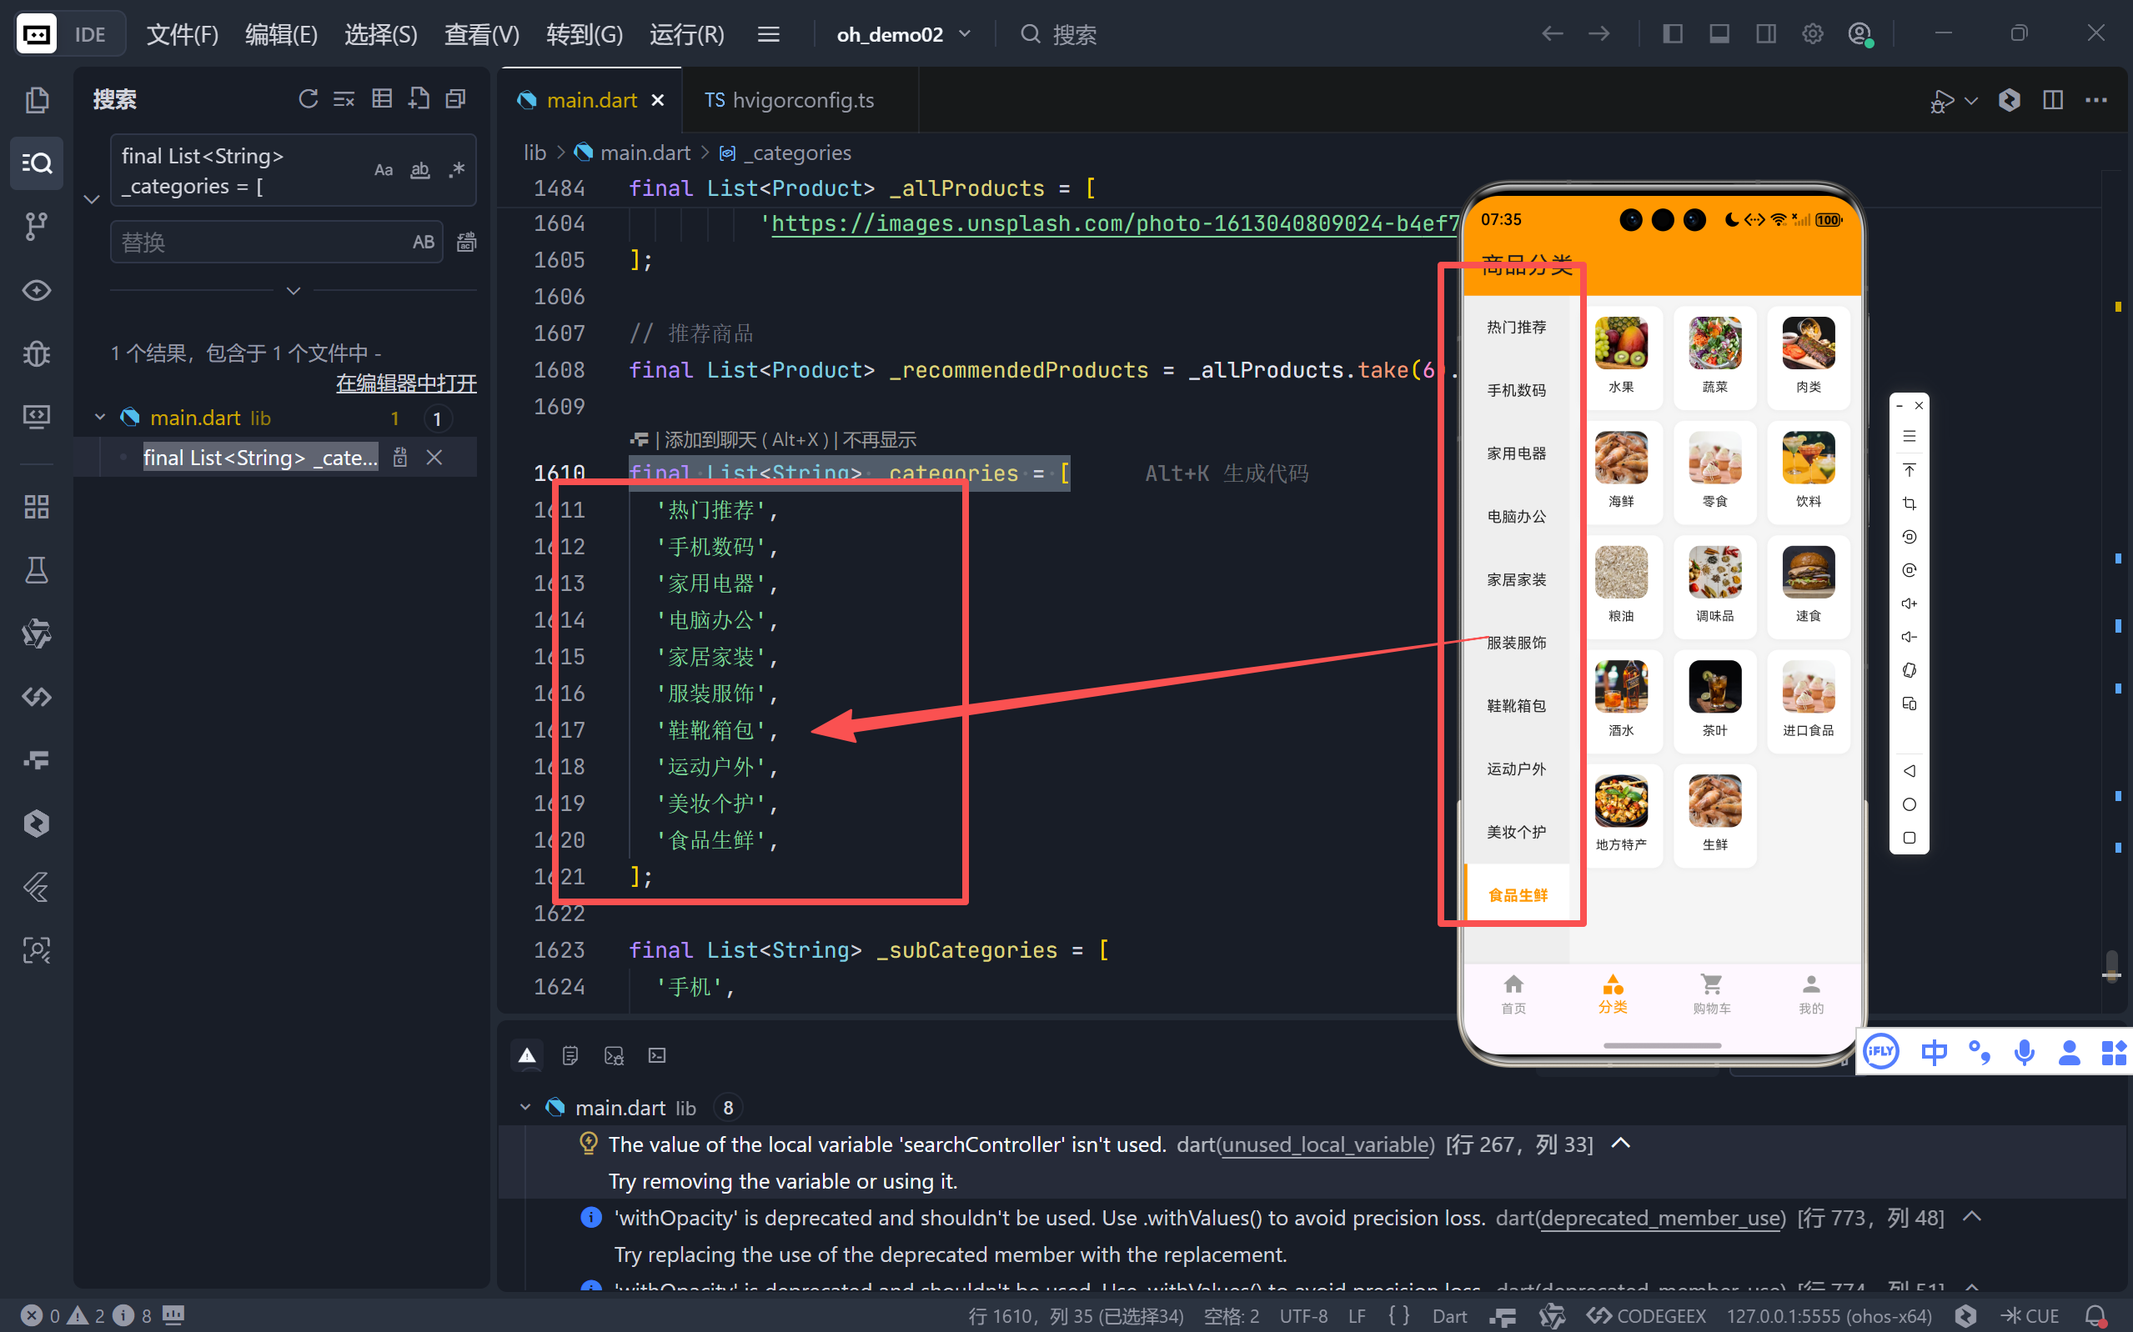The width and height of the screenshot is (2133, 1332).
Task: Open the Run and Debug icon
Action: (36, 353)
